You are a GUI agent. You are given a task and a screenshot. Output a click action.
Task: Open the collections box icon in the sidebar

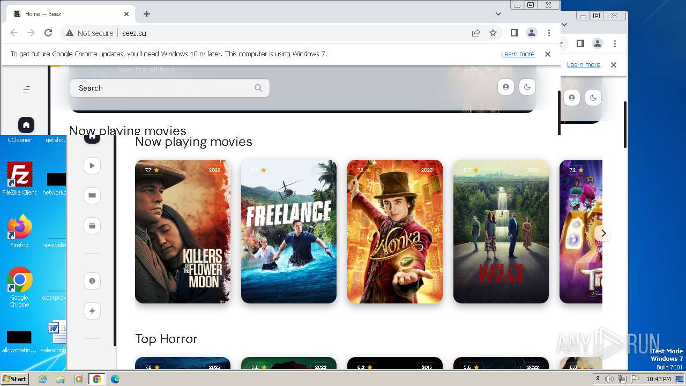[92, 226]
